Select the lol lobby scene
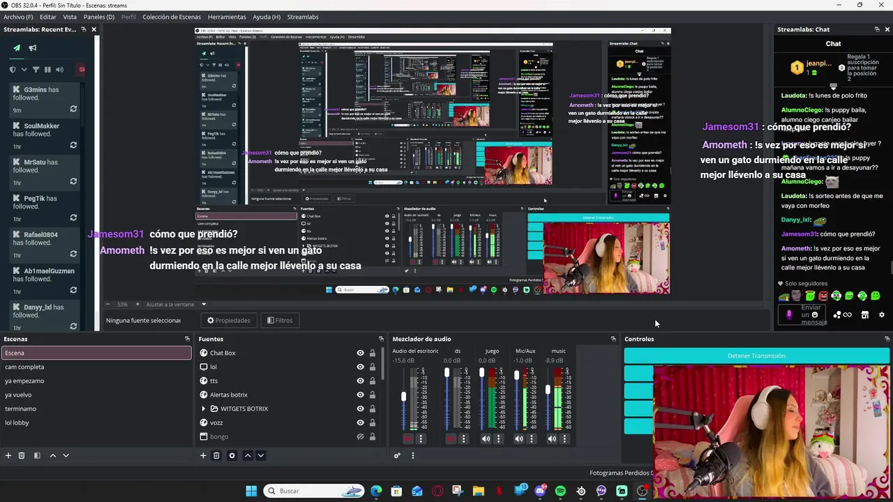Viewport: 893px width, 502px height. pyautogui.click(x=96, y=423)
